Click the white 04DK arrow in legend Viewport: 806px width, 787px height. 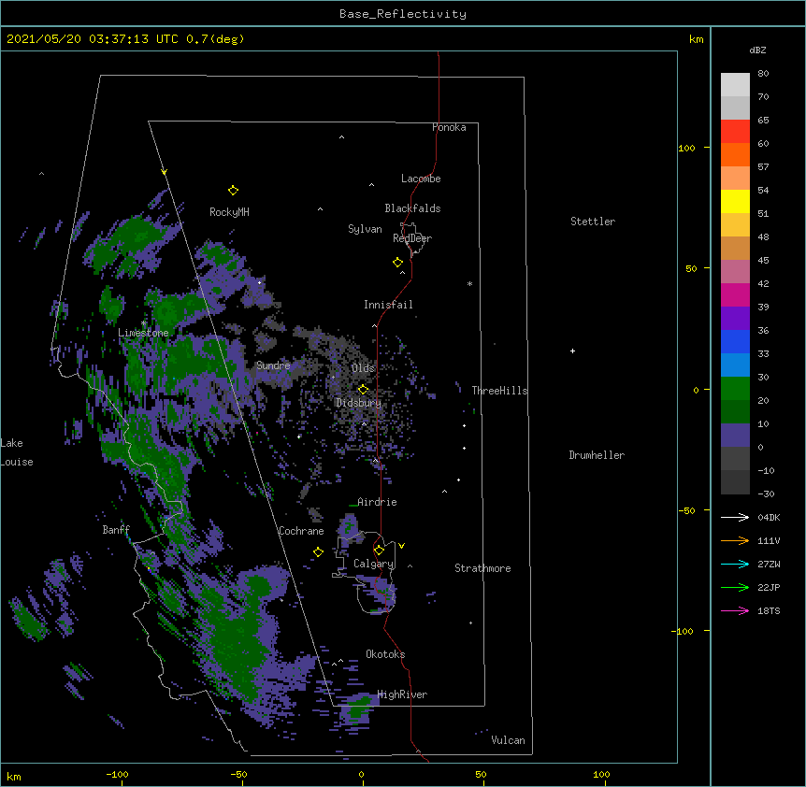pos(735,517)
